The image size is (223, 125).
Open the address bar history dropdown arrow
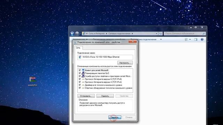(156, 34)
